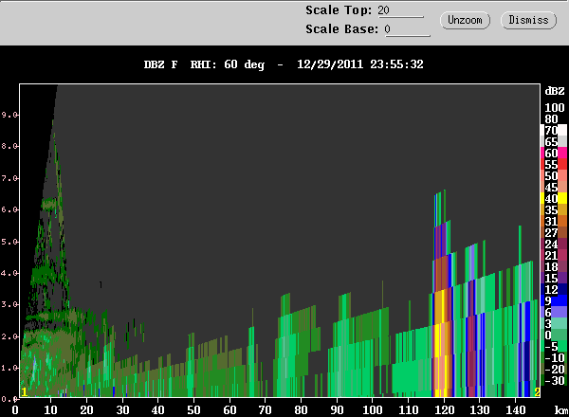This screenshot has height=417, width=569.
Task: Click the Scale Base label
Action: pyautogui.click(x=341, y=29)
